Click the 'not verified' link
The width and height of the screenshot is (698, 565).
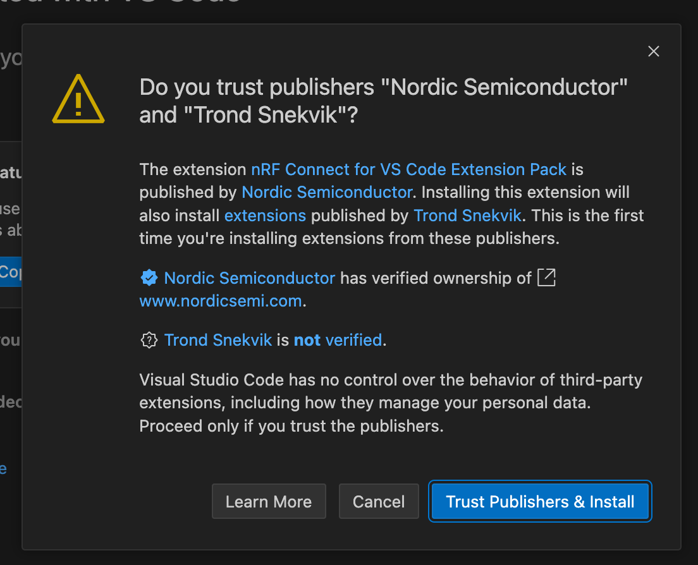click(338, 341)
